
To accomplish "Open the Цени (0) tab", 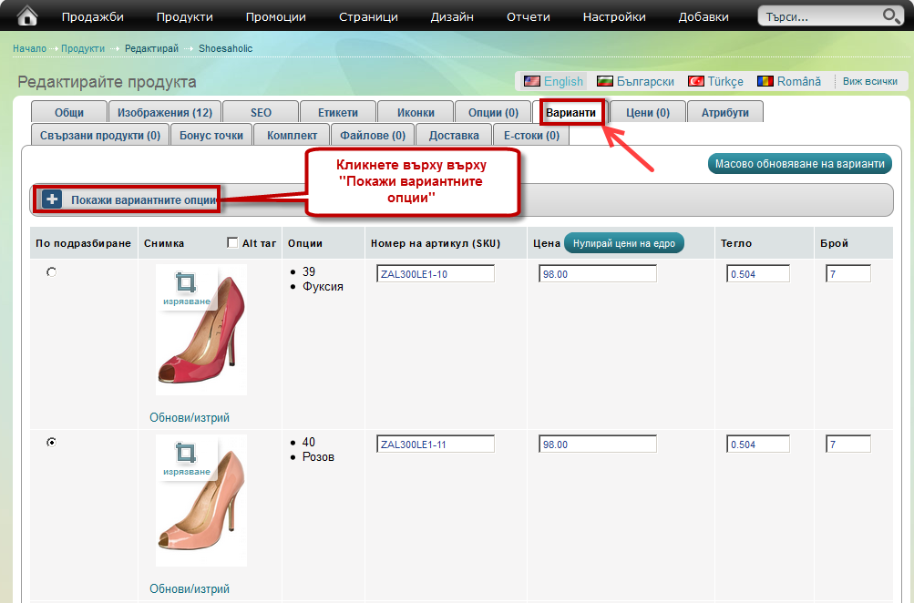I will click(x=648, y=112).
